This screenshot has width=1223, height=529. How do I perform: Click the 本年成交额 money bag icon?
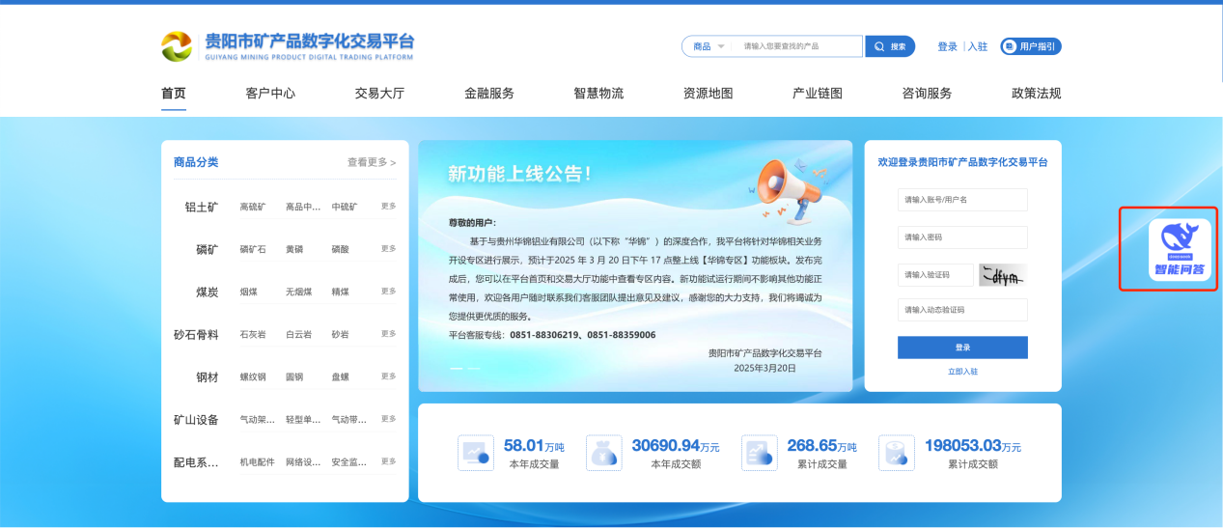click(x=602, y=453)
